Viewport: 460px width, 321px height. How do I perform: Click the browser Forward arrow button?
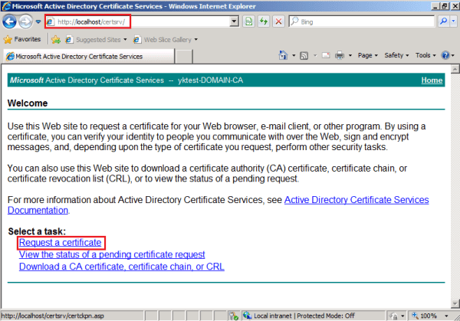click(x=27, y=22)
